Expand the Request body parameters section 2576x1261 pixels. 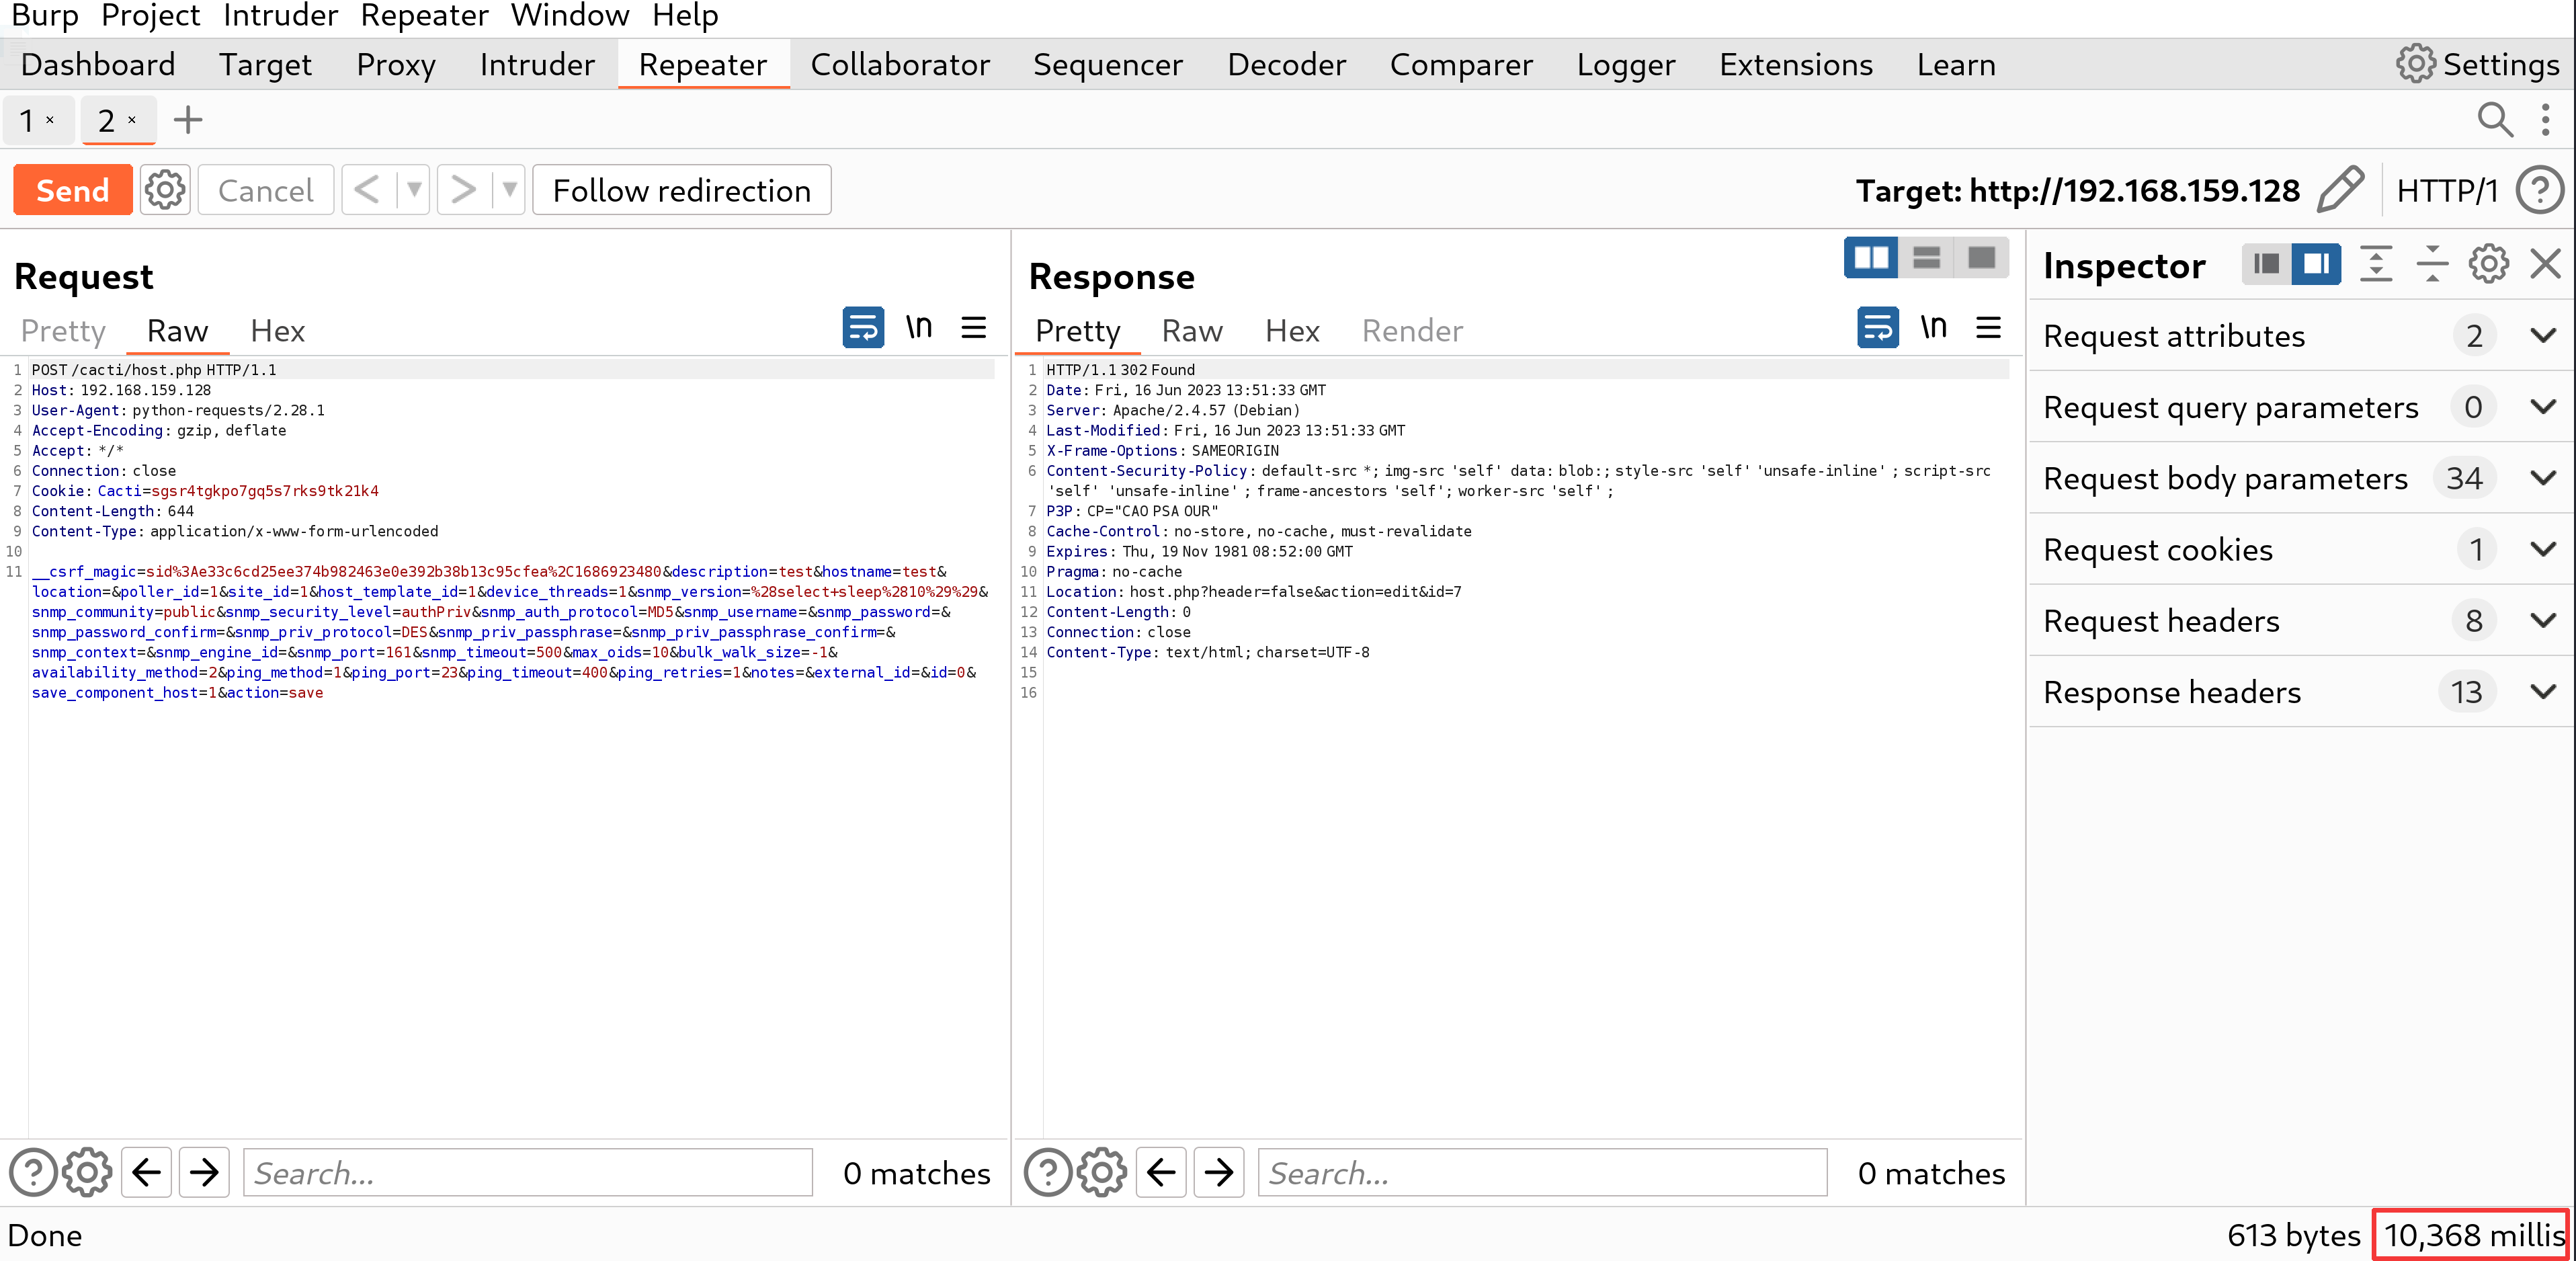click(2542, 478)
